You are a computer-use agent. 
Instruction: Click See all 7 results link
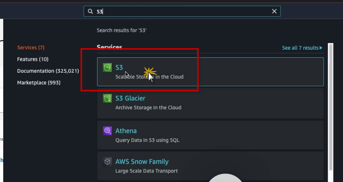pyautogui.click(x=300, y=48)
